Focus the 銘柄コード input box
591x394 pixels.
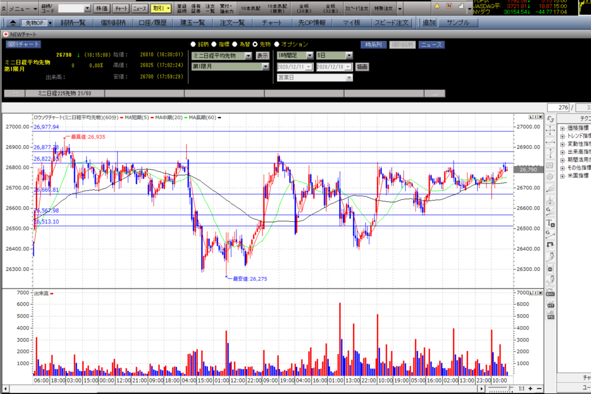tap(71, 8)
